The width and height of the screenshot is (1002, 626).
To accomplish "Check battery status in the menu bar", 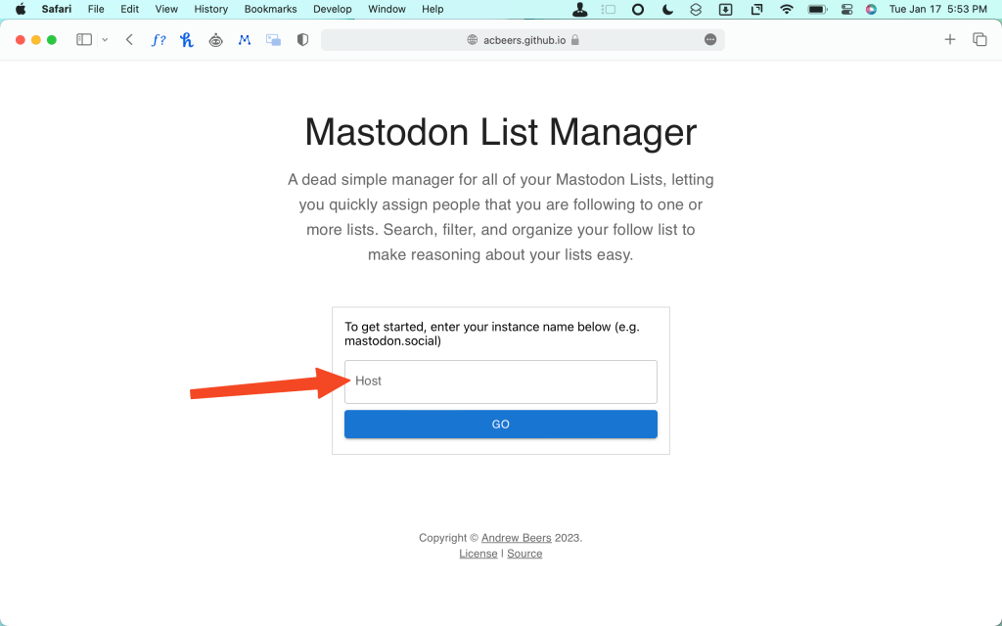I will [815, 9].
